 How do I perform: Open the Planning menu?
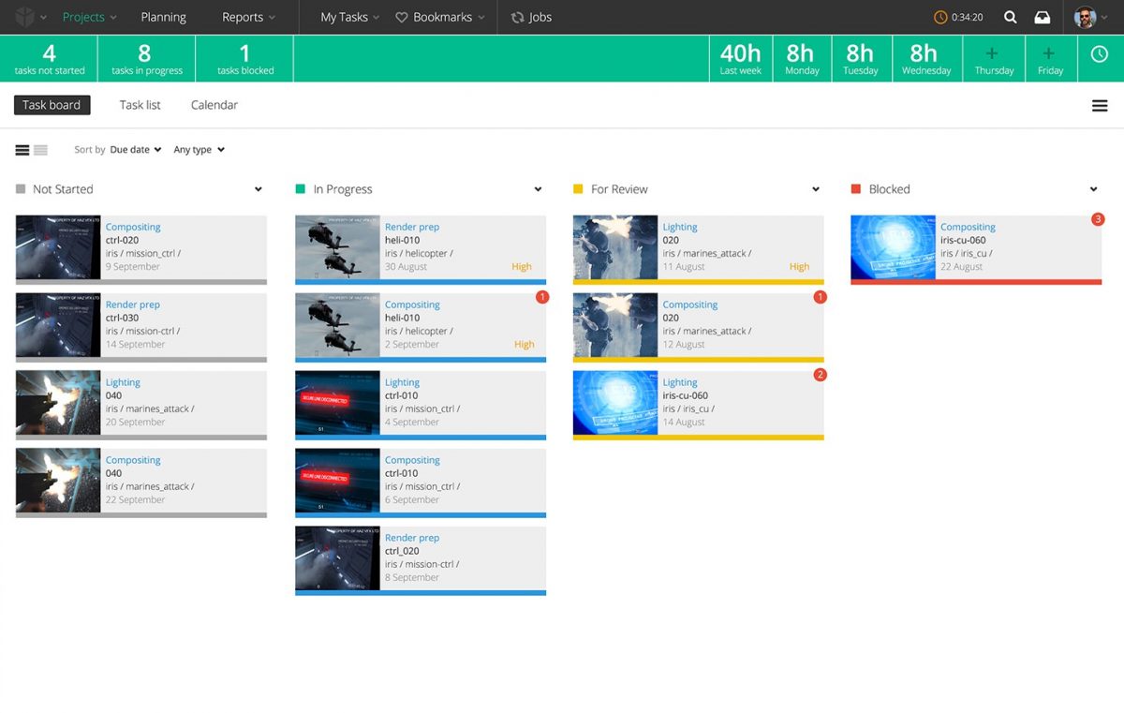coord(164,17)
